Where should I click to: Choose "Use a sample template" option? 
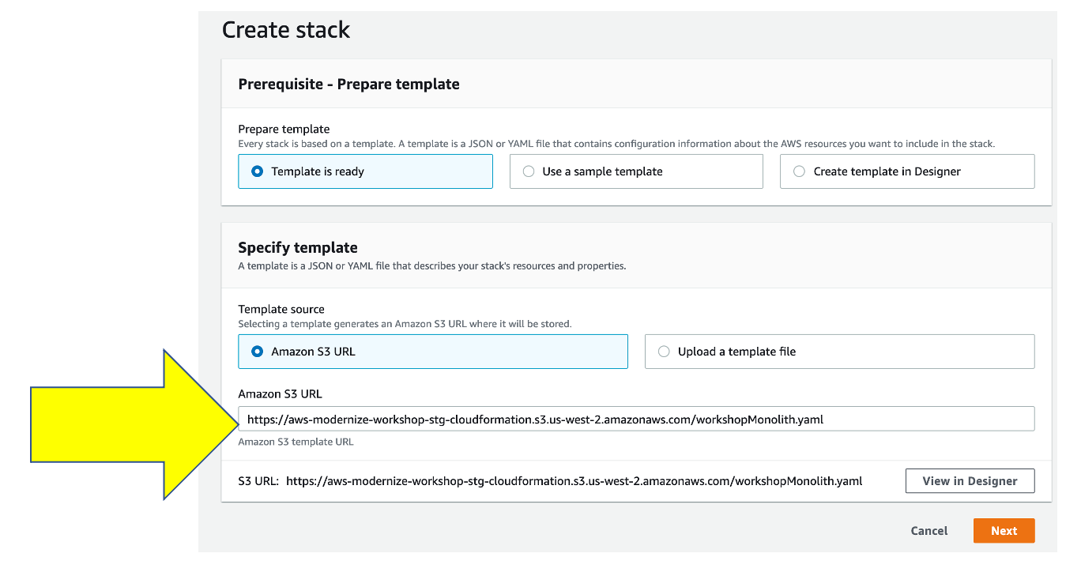tap(529, 171)
